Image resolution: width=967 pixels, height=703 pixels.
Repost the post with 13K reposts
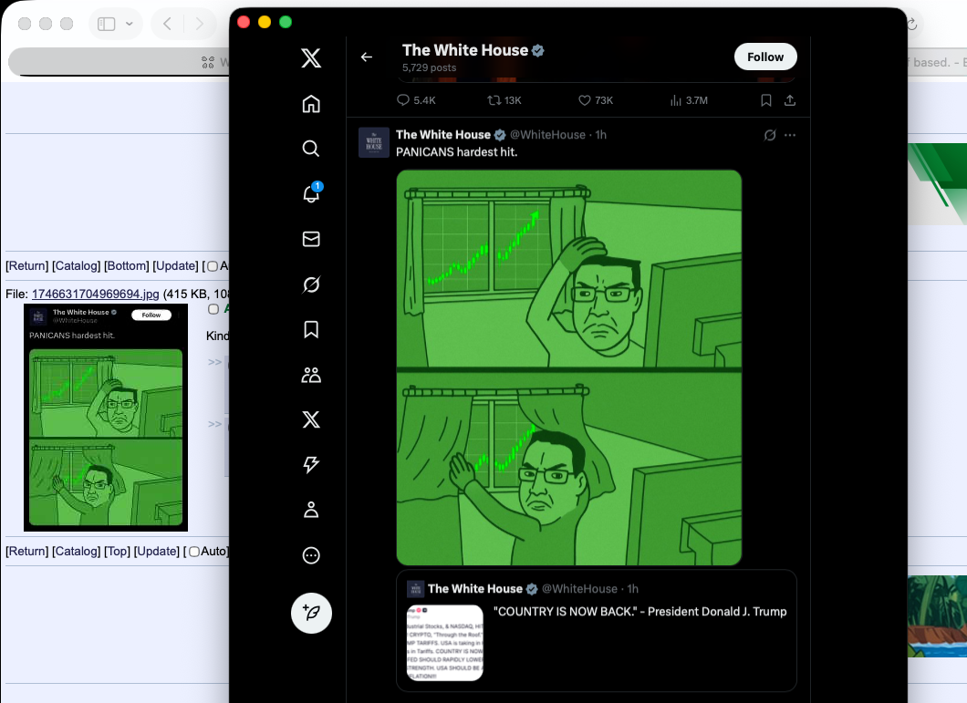(x=504, y=100)
